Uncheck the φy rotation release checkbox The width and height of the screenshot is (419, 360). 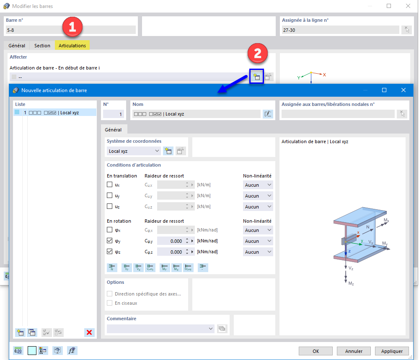tap(109, 241)
